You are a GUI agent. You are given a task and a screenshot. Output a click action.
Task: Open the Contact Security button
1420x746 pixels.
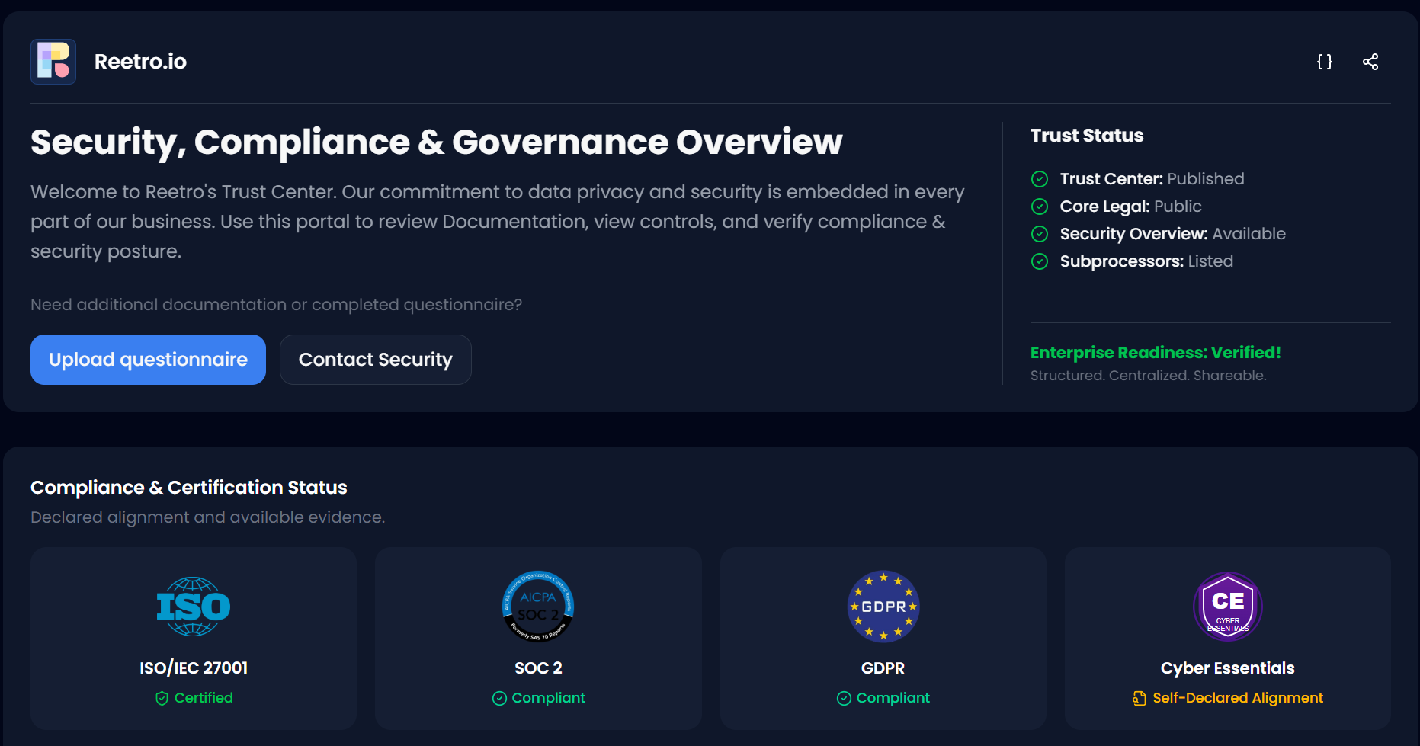coord(376,360)
